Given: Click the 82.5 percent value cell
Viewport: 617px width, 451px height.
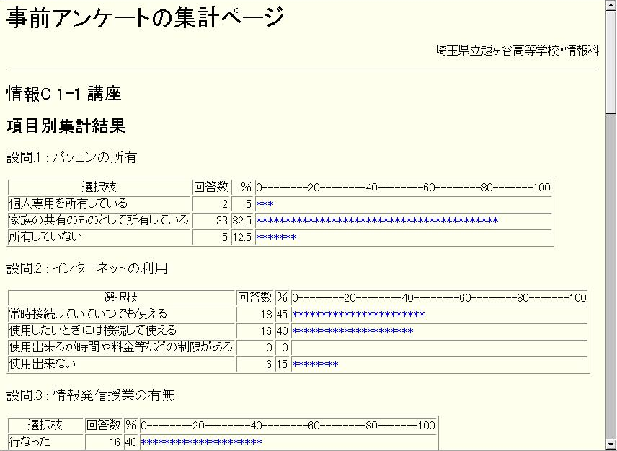Looking at the screenshot, I should (241, 220).
